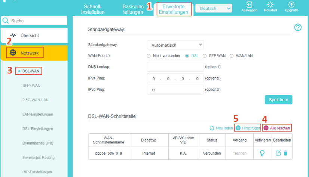
Task: Select DSL-WAN submenu item
Action: tap(31, 71)
